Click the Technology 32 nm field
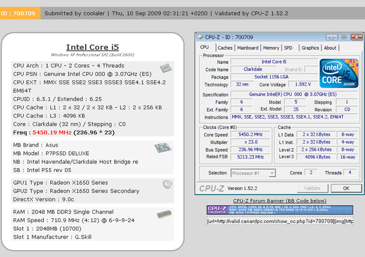This screenshot has height=257, width=365. [242, 84]
